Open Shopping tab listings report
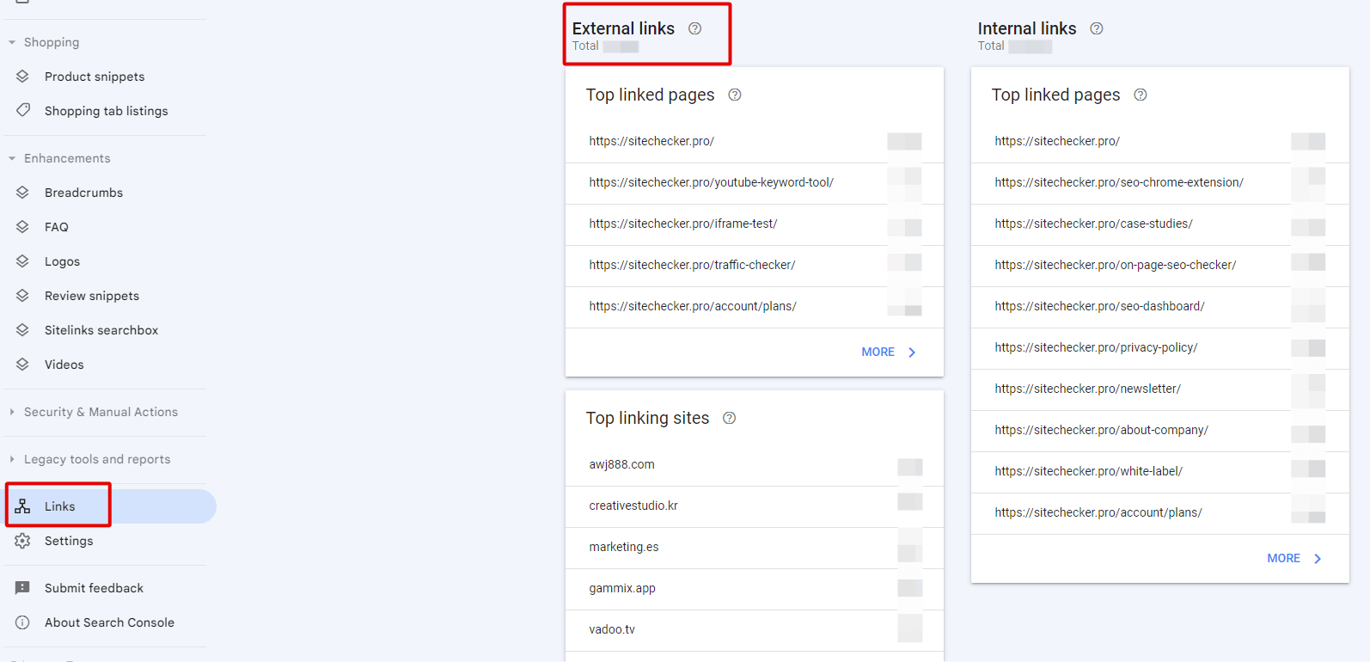1370x662 pixels. [108, 111]
